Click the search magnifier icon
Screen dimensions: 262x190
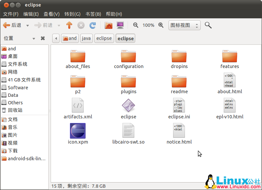point(208,25)
